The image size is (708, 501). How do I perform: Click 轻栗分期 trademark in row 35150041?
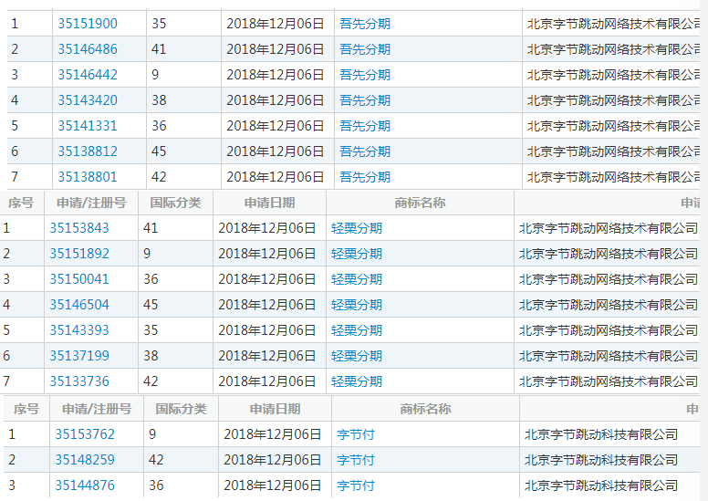pyautogui.click(x=357, y=279)
